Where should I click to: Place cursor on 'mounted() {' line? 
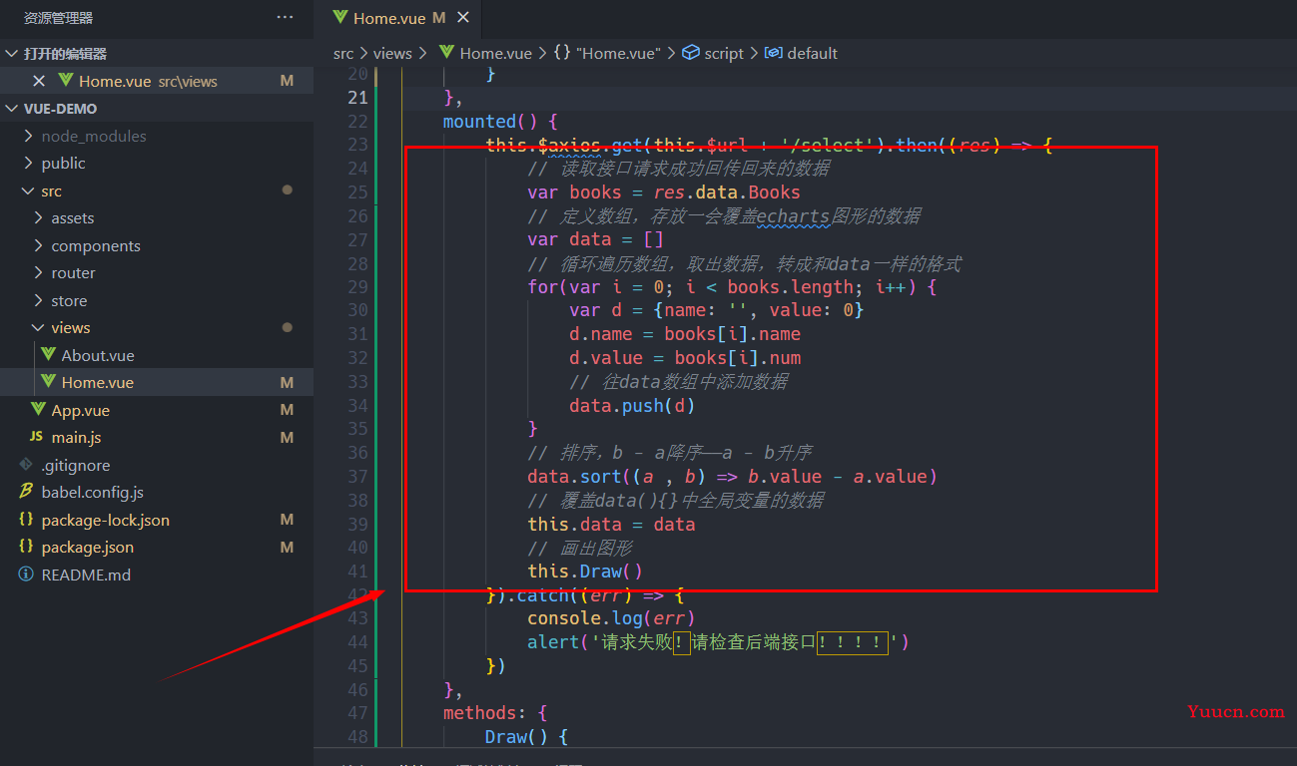500,122
